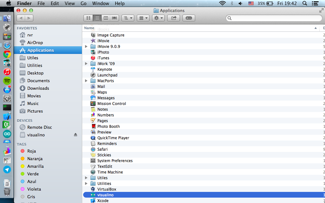Open the grid sort options dropdown
Screen dimensions: 325x203
143,18
